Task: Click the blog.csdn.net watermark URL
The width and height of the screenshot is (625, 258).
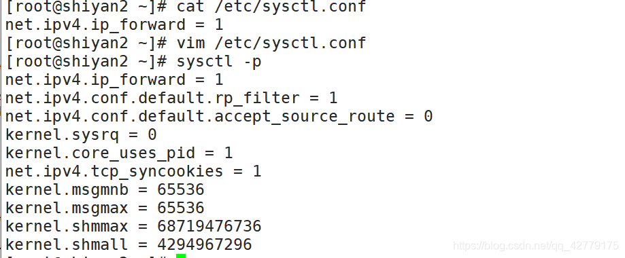Action: click(536, 245)
